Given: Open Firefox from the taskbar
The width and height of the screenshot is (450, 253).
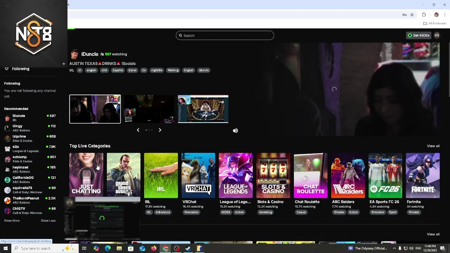Looking at the screenshot, I should point(154,248).
